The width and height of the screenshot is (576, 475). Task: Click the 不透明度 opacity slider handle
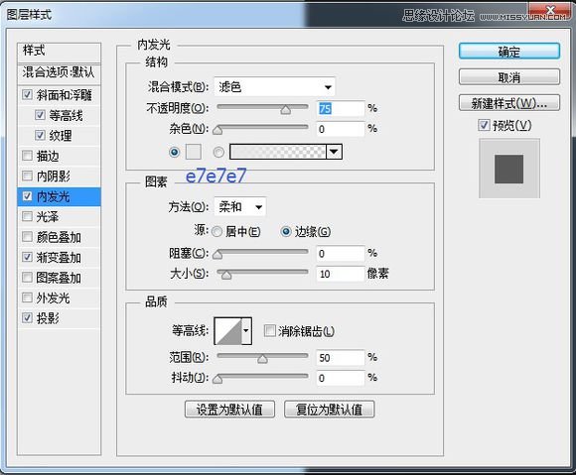click(285, 109)
